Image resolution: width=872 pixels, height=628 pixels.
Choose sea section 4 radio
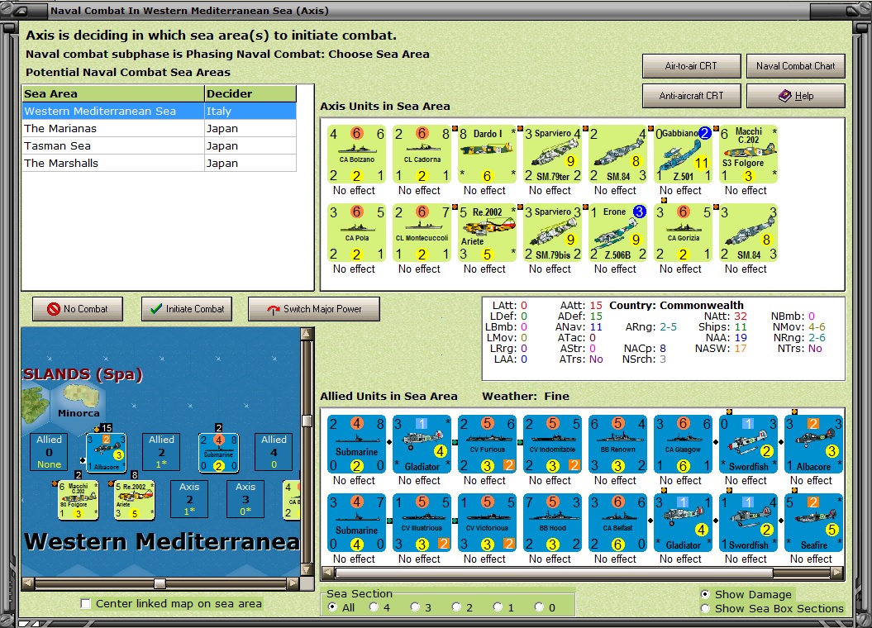(x=374, y=607)
